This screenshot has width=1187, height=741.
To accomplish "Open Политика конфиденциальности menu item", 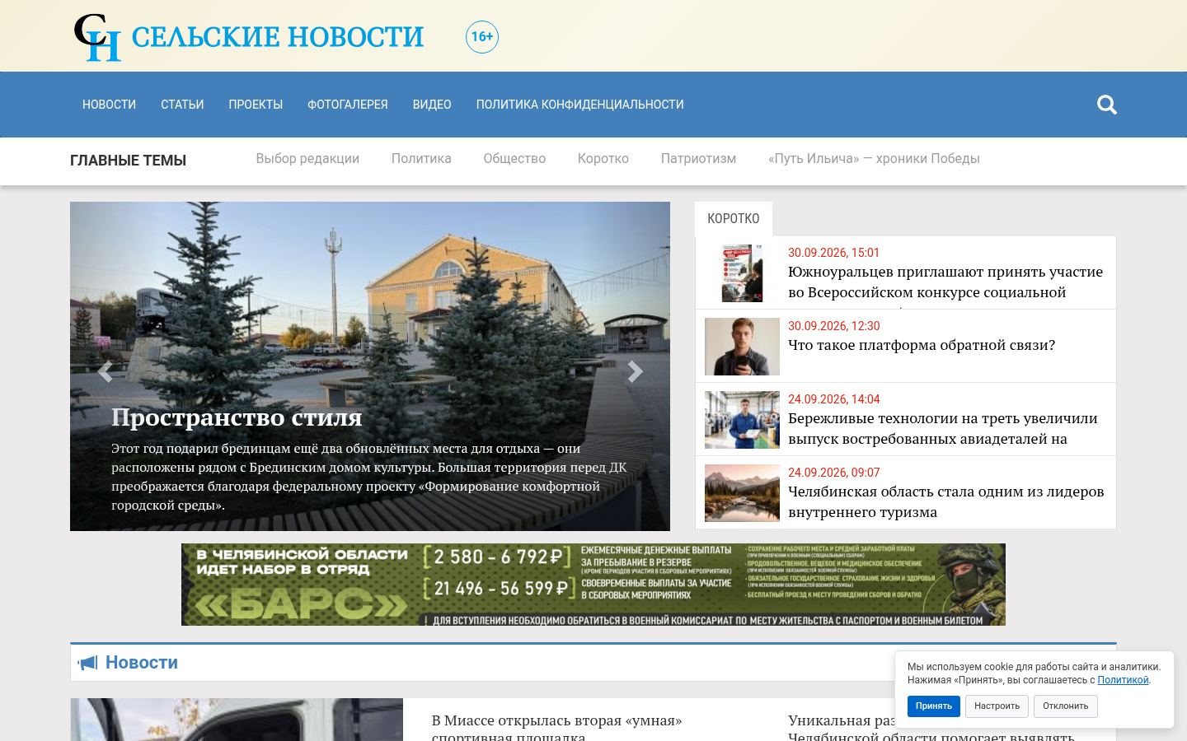I will pyautogui.click(x=580, y=105).
